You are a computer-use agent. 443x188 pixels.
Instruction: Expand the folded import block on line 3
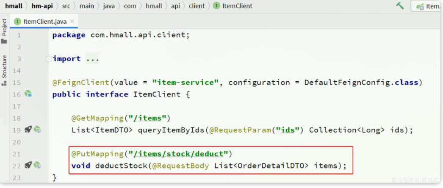coord(49,59)
